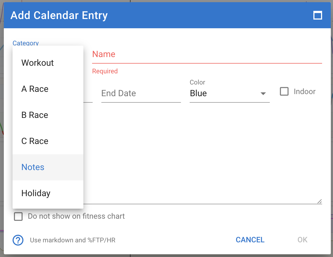Focus the Name input field
The image size is (333, 257).
(207, 54)
